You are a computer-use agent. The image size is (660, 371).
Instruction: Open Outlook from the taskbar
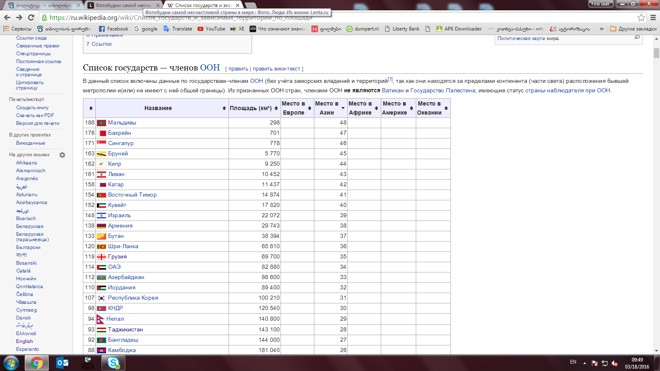point(62,363)
